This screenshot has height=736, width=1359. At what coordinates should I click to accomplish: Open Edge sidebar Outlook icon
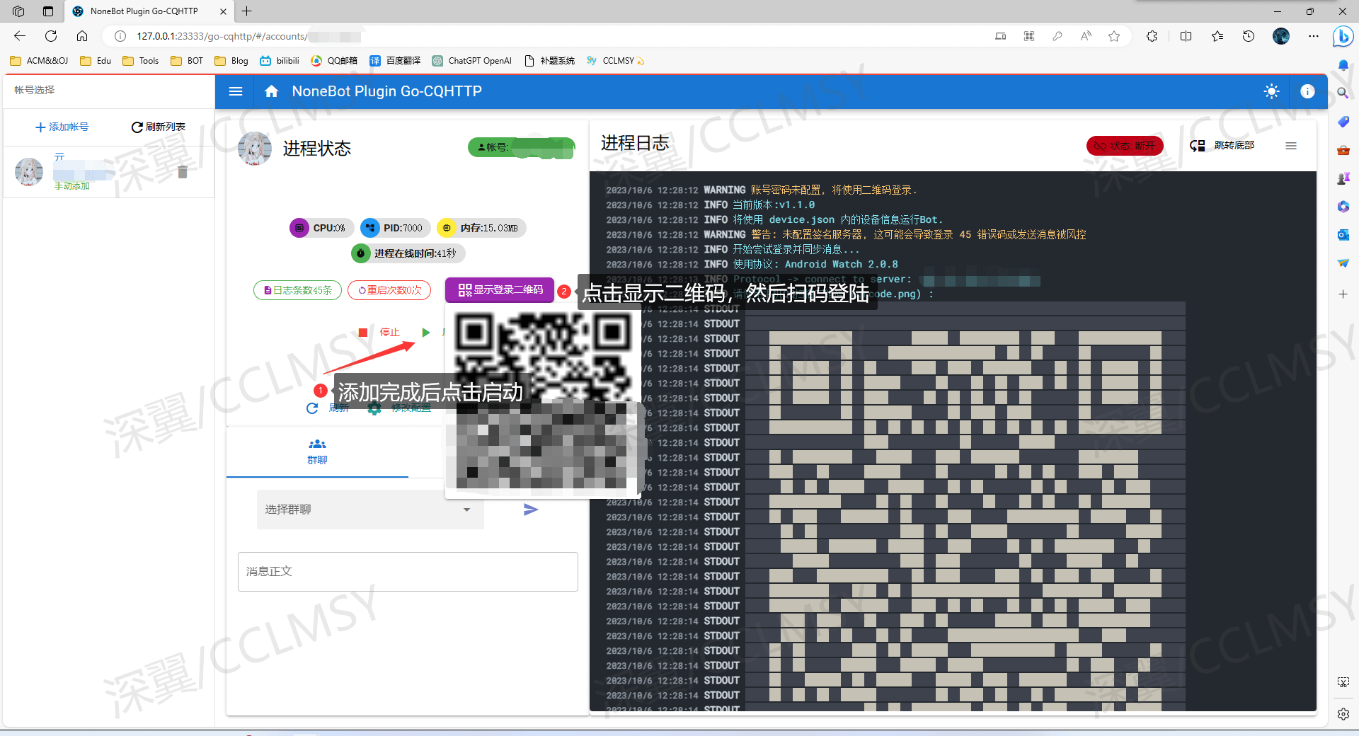(x=1343, y=235)
